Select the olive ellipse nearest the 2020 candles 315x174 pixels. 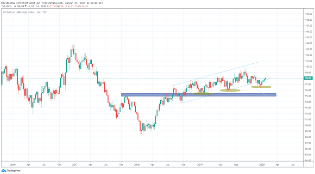click(261, 87)
